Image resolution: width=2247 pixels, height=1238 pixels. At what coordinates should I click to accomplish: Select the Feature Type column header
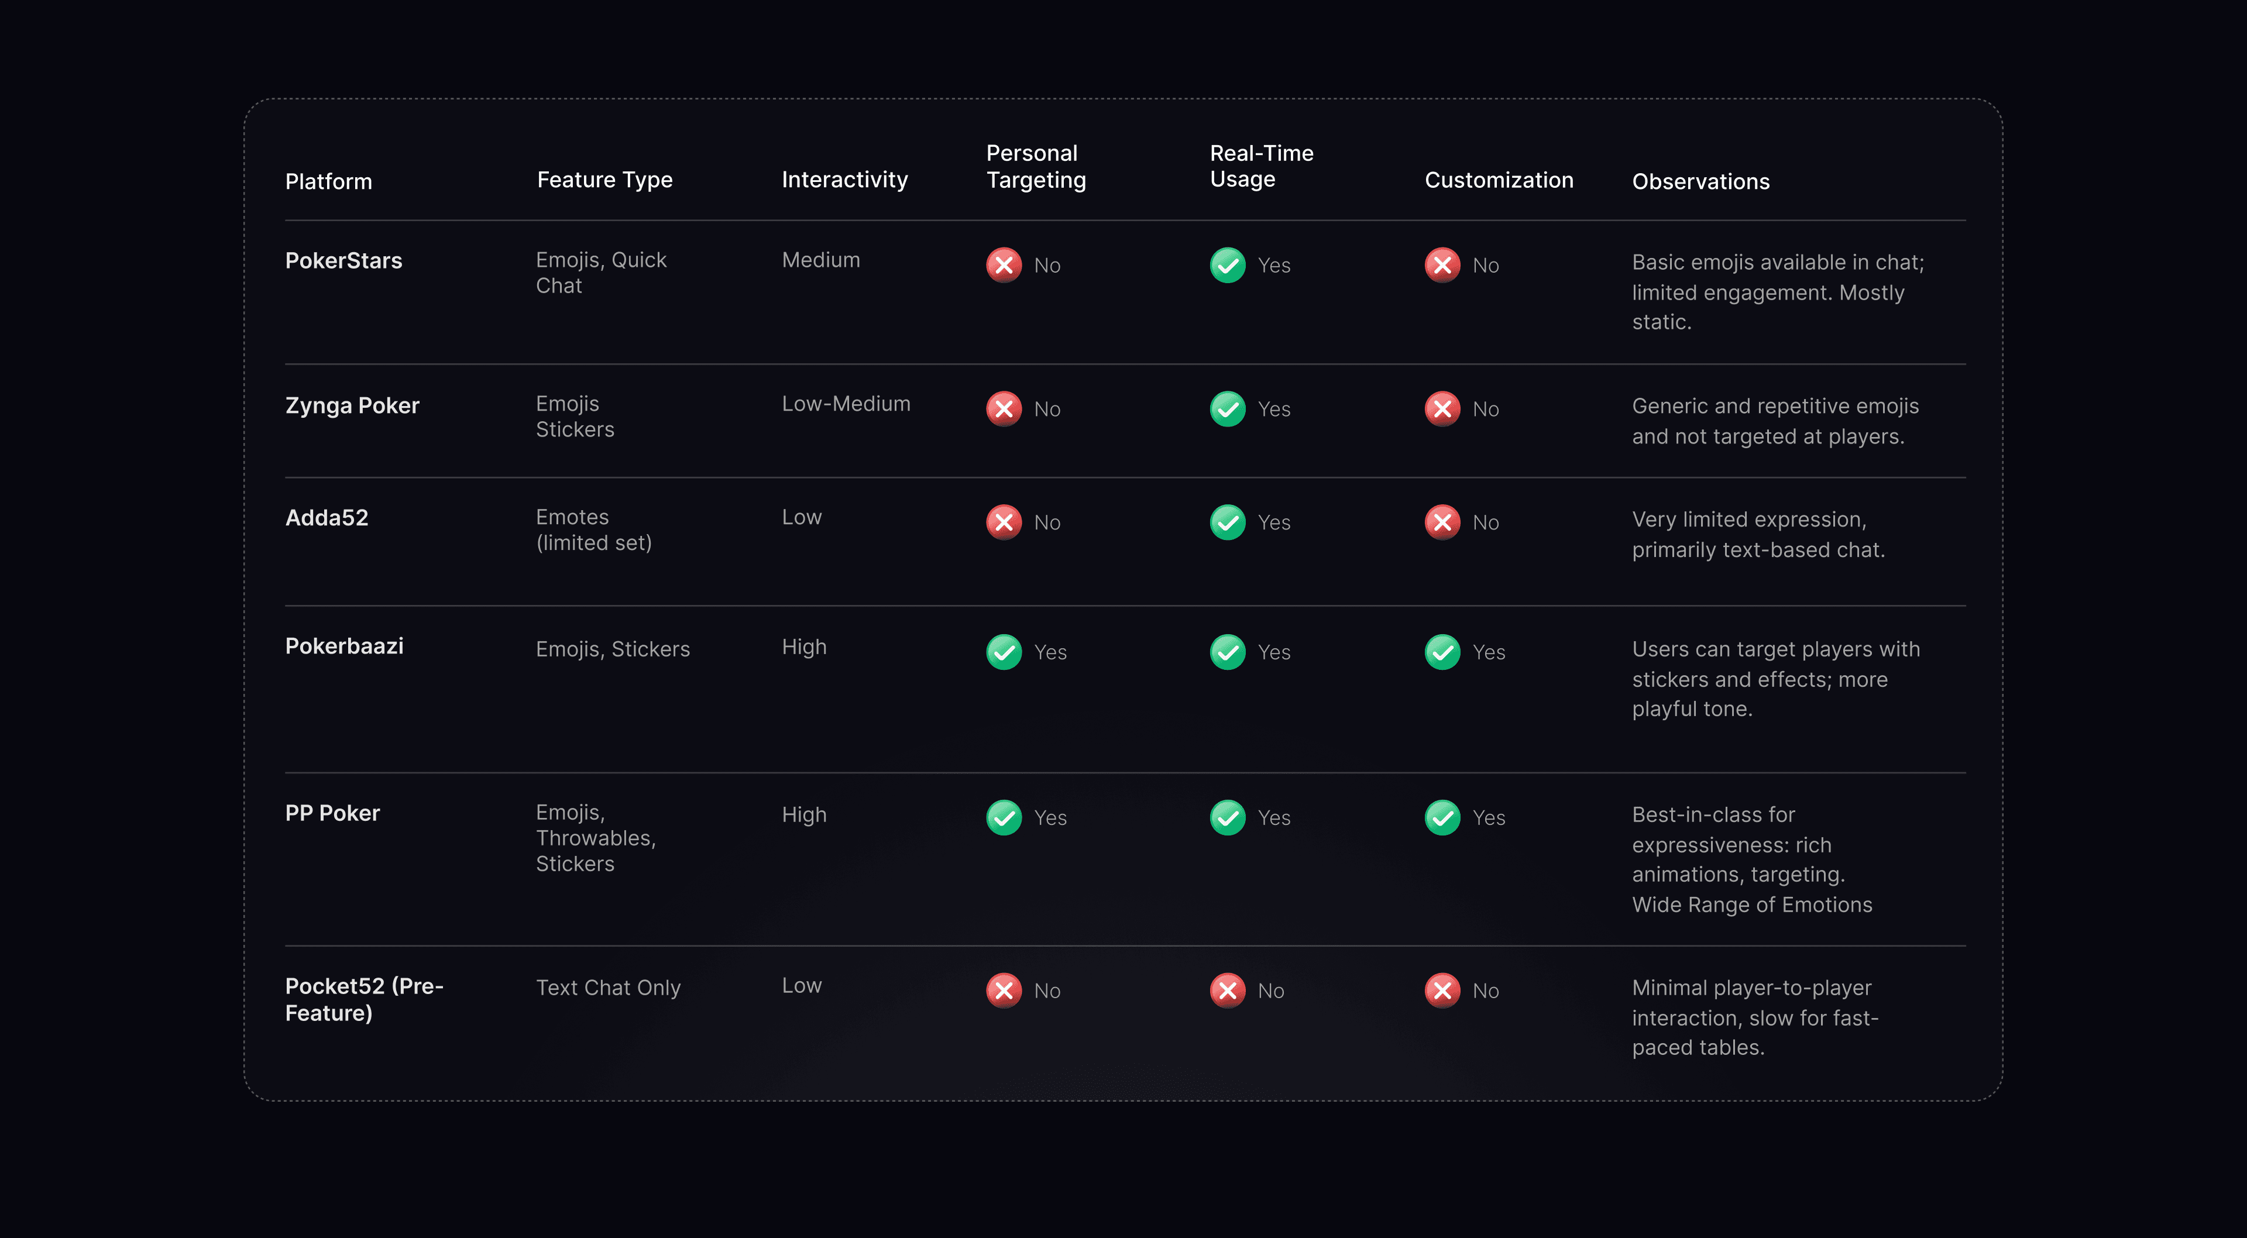(604, 180)
